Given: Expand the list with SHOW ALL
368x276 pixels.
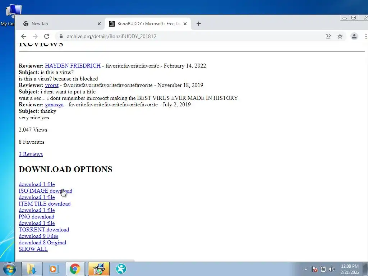Looking at the screenshot, I should click(33, 249).
